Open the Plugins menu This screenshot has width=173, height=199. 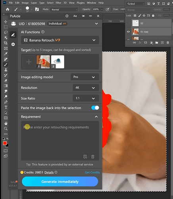(81, 3)
